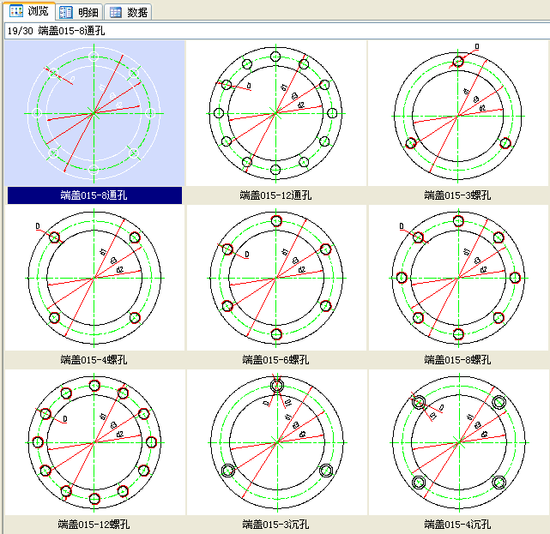
Task: Click the 端盖015-6螺孔 caption text
Action: tap(275, 360)
